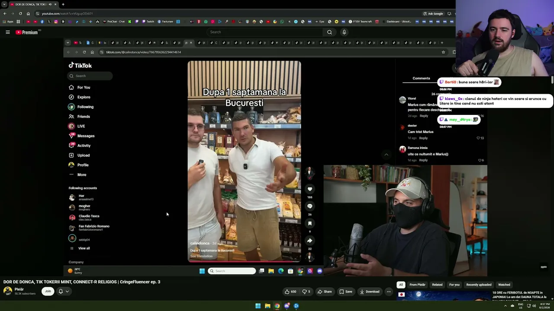This screenshot has height=311, width=554.
Task: Mute the YouTube browser tab audio
Action: tap(50, 4)
